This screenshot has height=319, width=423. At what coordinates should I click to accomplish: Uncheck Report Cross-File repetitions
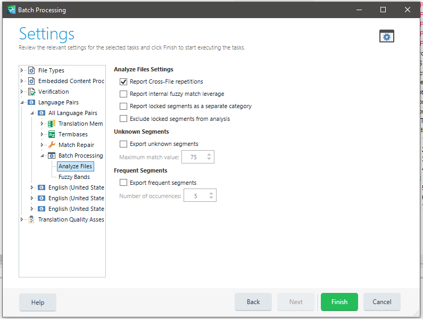pos(123,81)
